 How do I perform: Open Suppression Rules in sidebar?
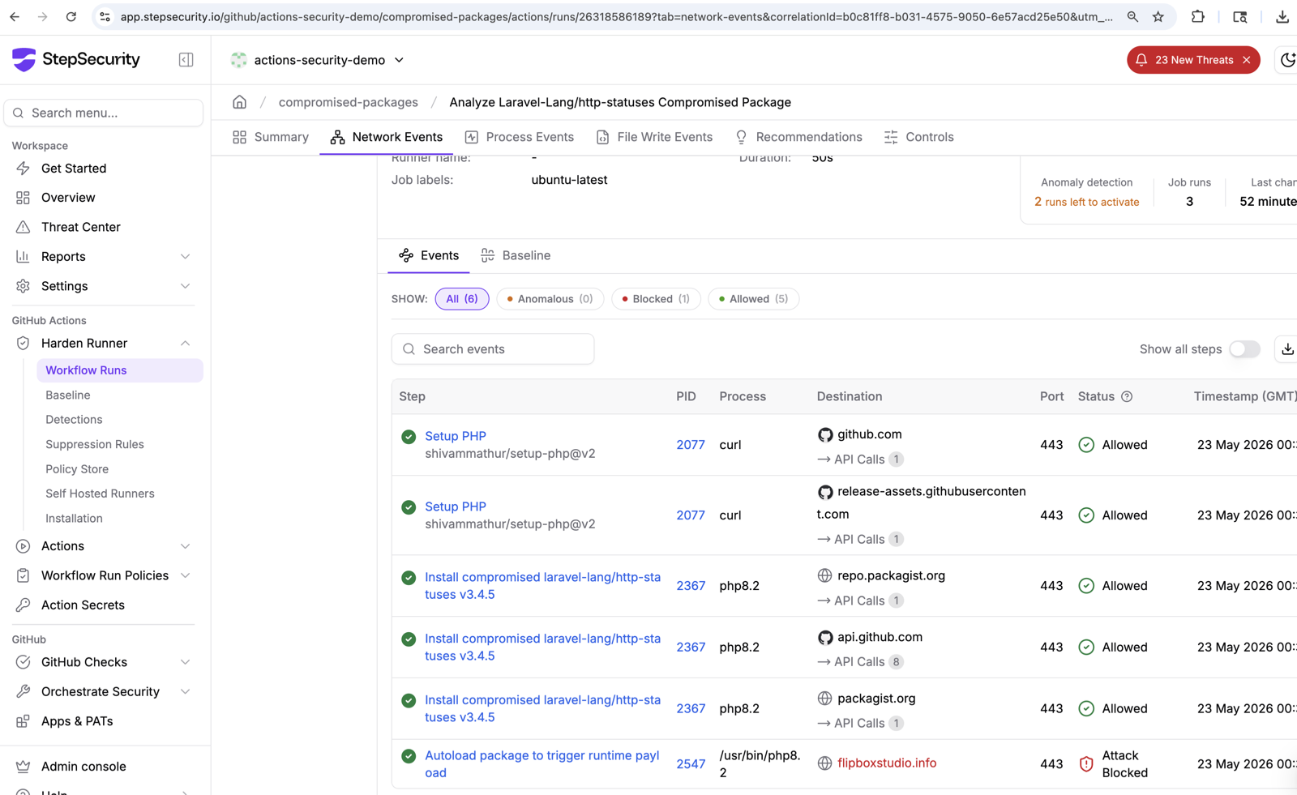[95, 444]
